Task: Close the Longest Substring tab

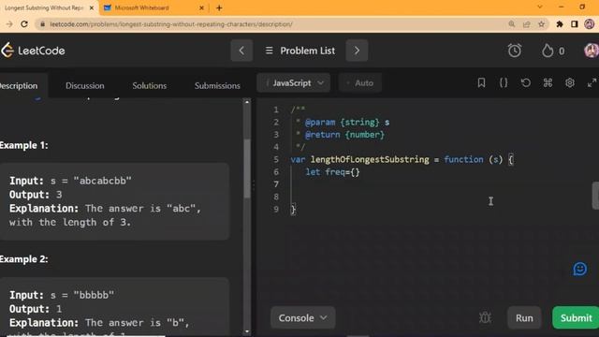Action: [92, 7]
